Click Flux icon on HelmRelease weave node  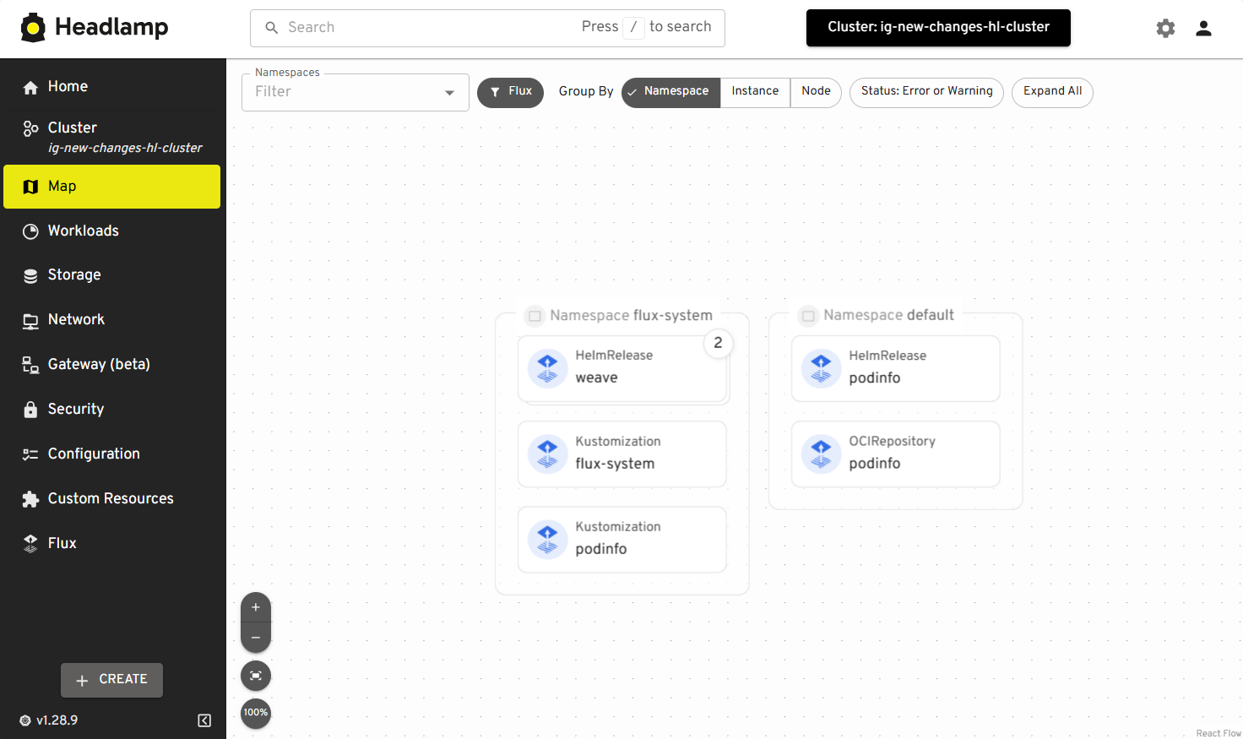[547, 368]
